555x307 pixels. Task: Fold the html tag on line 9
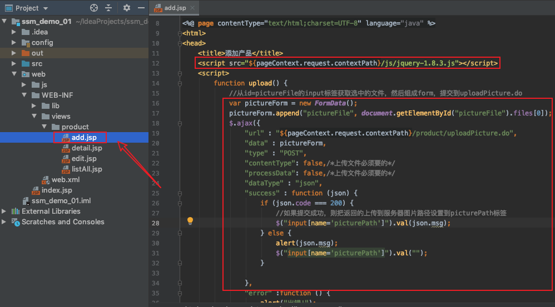point(180,33)
